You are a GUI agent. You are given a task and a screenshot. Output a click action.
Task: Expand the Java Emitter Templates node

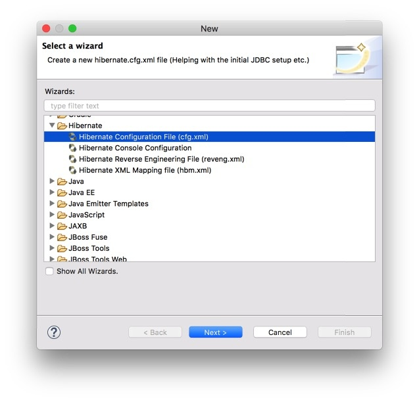coord(52,204)
